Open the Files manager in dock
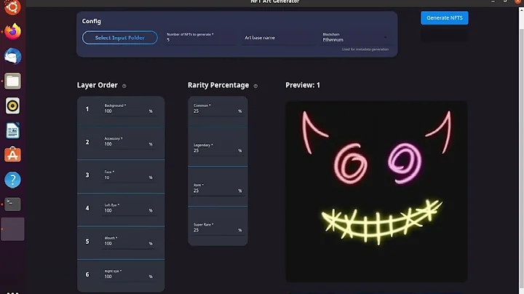 click(x=12, y=81)
